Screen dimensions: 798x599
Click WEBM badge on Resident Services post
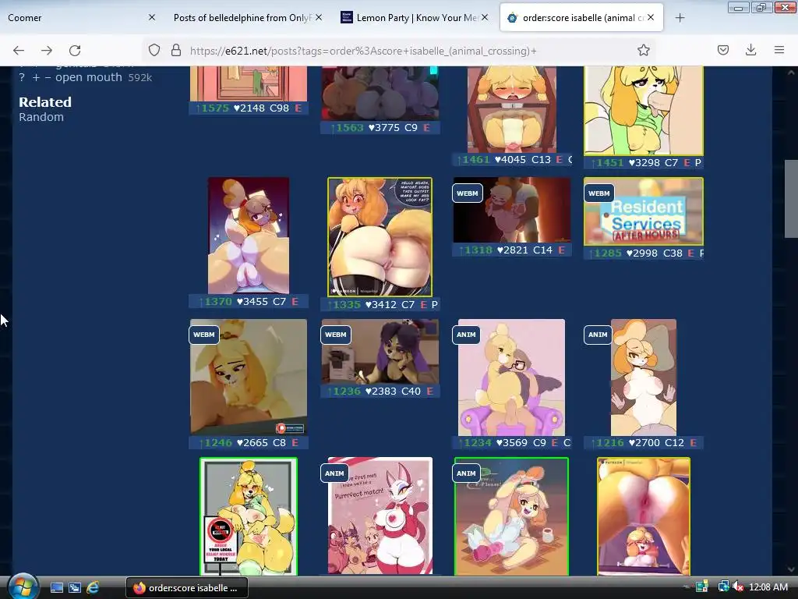click(x=599, y=193)
